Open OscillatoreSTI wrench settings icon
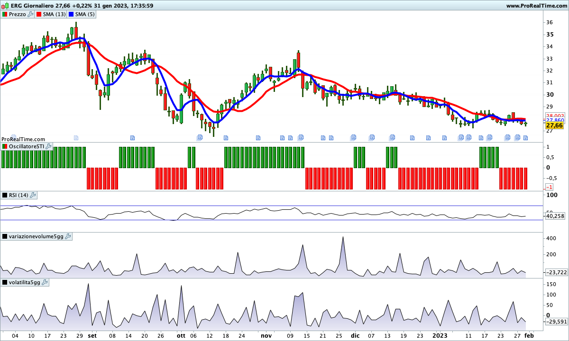569x341 pixels. point(48,146)
